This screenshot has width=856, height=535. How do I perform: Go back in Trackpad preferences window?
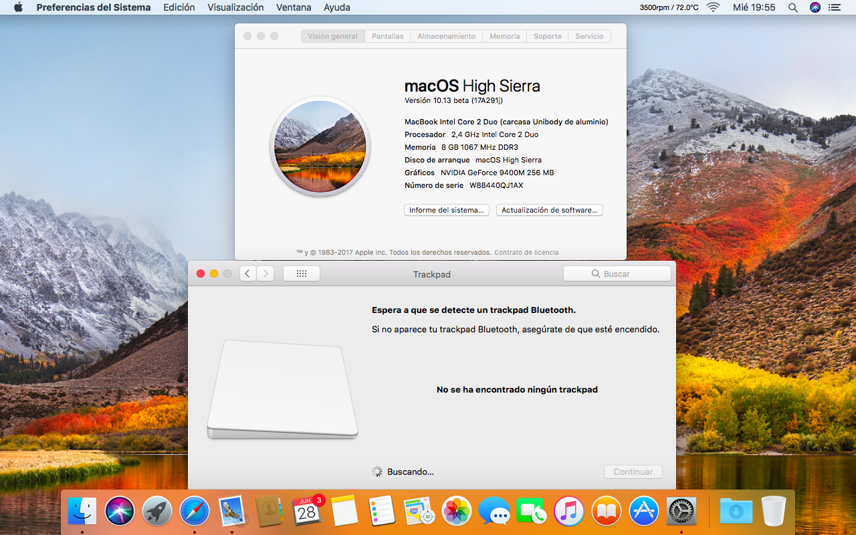(248, 274)
